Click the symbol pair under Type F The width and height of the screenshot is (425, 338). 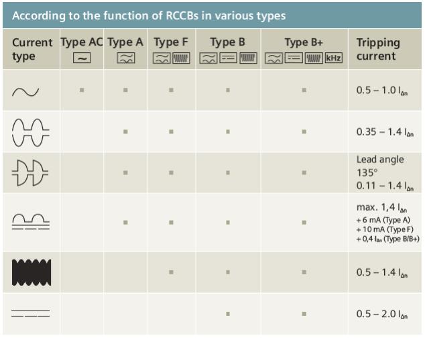click(x=171, y=58)
